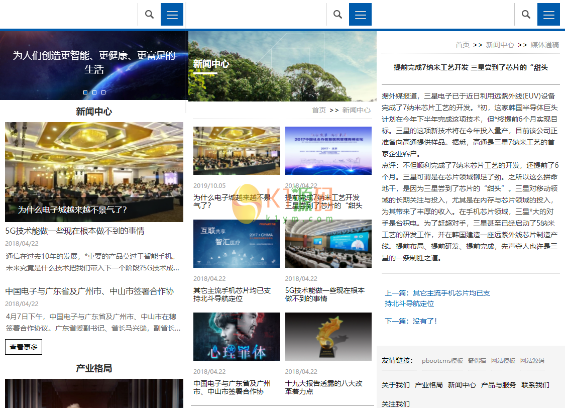Image resolution: width=565 pixels, height=408 pixels.
Task: Open the golden trophy news thumbnail
Action: click(328, 337)
